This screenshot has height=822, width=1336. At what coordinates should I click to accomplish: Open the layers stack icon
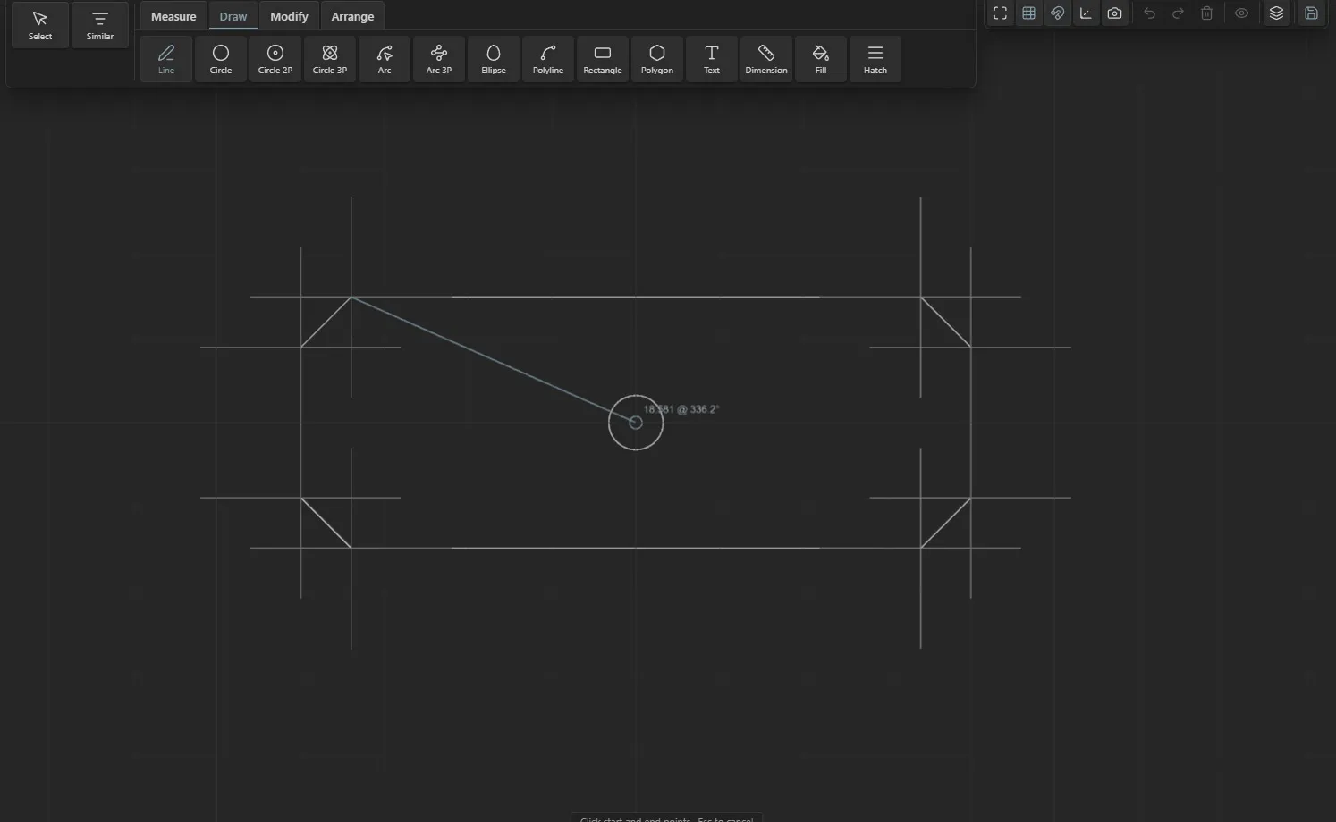tap(1277, 13)
